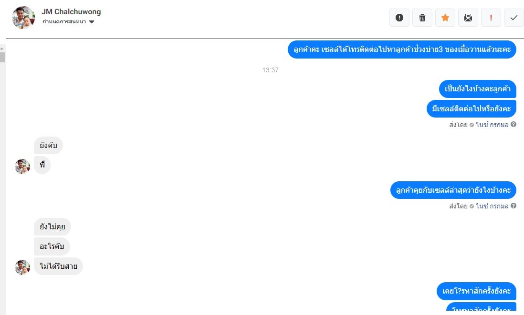524x315 pixels.
Task: Click help icon under มีเซลล์ติดต่อไปหรือยังคะ message
Action: coord(514,124)
